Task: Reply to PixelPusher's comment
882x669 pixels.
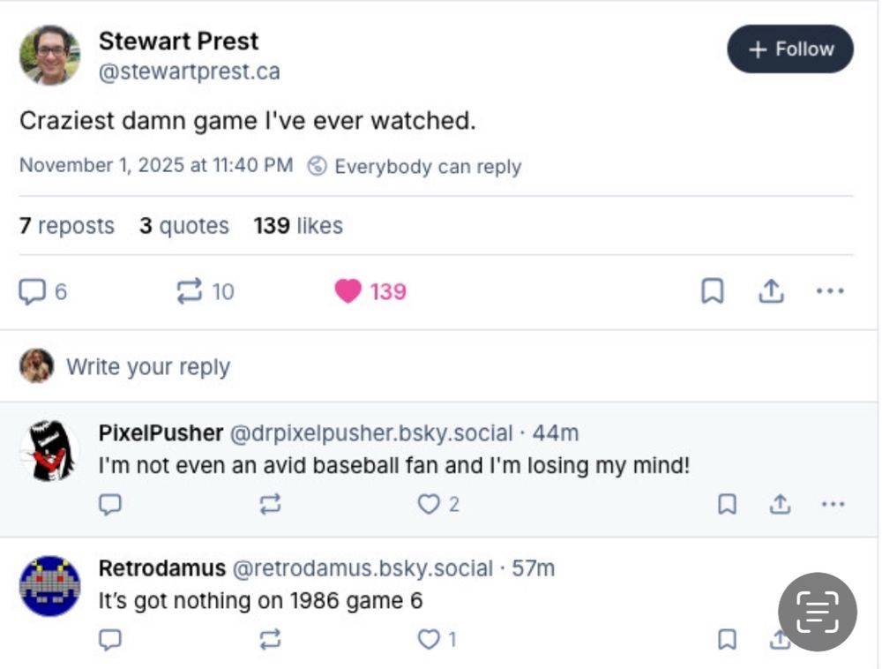Action: point(110,504)
